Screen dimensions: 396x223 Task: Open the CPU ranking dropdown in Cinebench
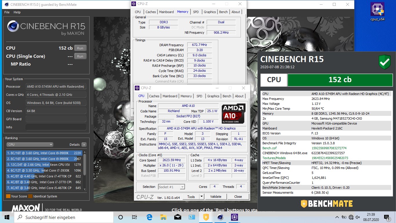click(30, 145)
